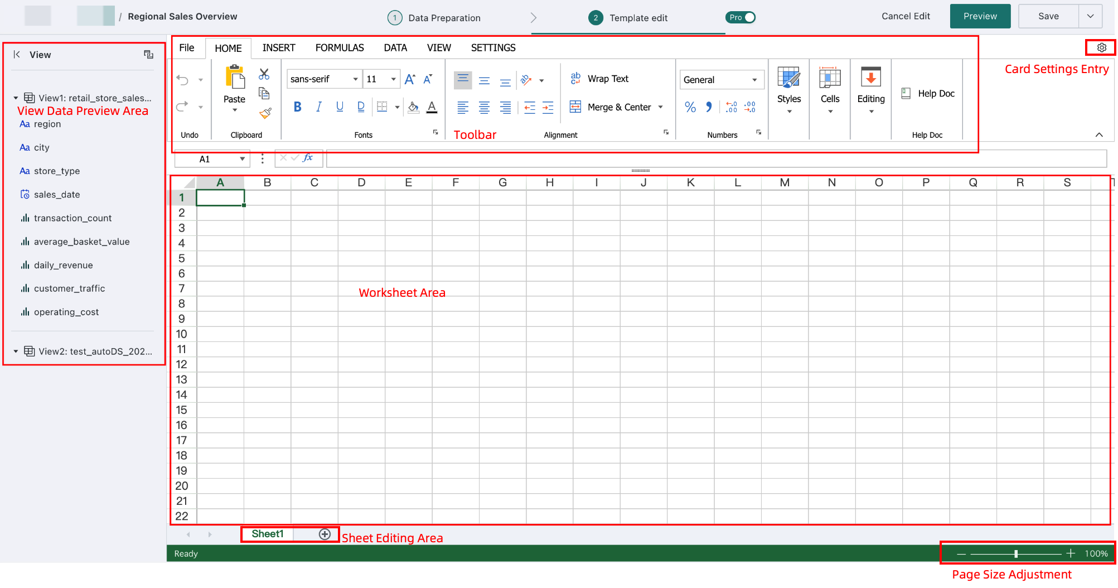Toggle double underline formatting

pyautogui.click(x=361, y=107)
